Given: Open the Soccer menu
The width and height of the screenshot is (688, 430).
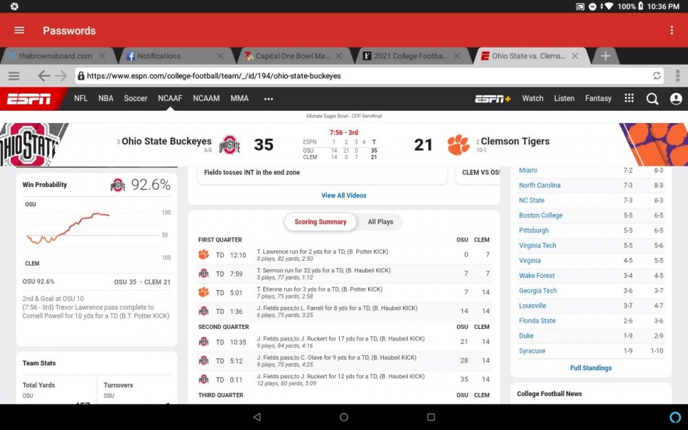Looking at the screenshot, I should [x=136, y=98].
